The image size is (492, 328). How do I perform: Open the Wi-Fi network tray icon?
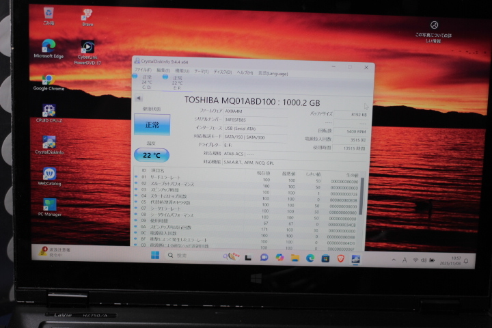click(415, 260)
